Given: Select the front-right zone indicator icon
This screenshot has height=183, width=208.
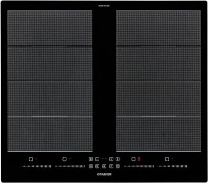Looking at the screenshot, I should 167,159.
